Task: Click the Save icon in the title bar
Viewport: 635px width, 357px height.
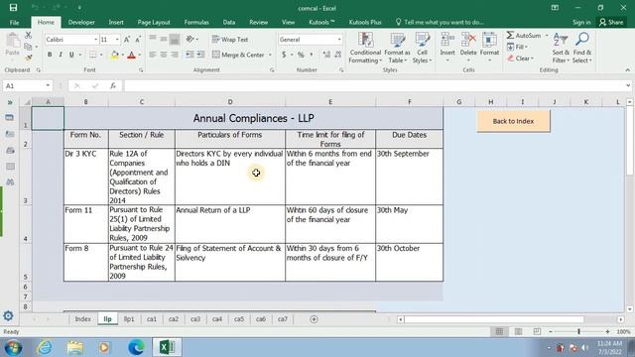Action: 13,8
